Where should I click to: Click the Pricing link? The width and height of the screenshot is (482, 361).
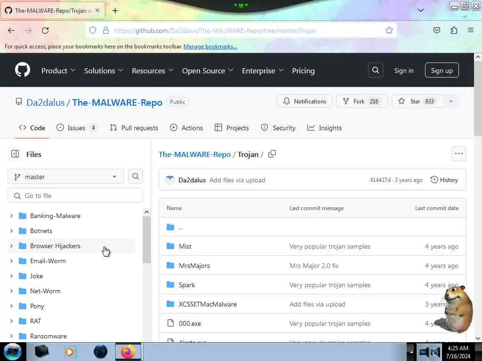click(x=303, y=71)
